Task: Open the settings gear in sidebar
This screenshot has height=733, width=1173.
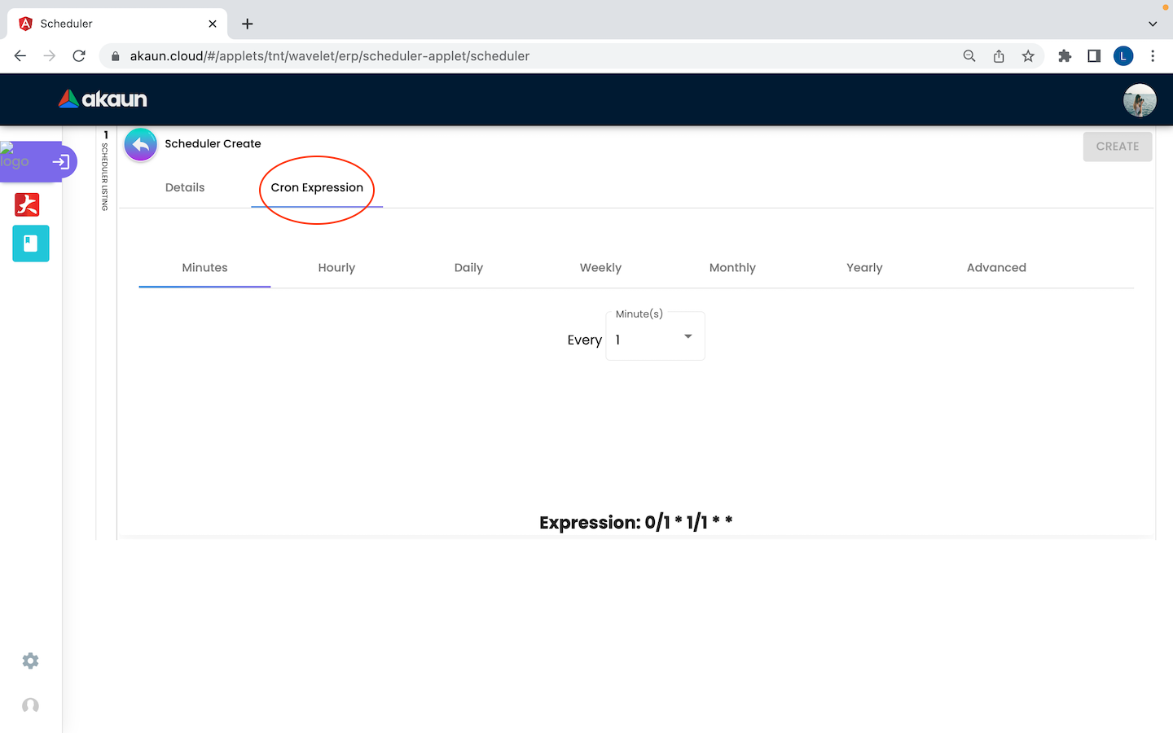Action: (x=30, y=661)
